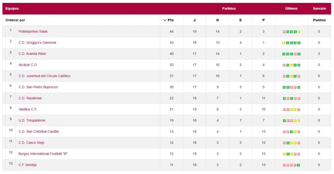Open C.D. Juventud del Círculo Católico

click(44, 76)
